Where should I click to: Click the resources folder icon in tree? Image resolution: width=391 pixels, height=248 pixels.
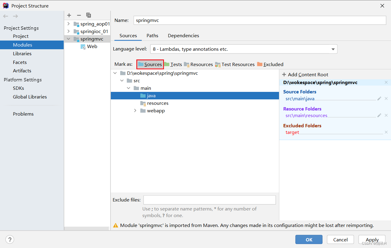click(143, 103)
